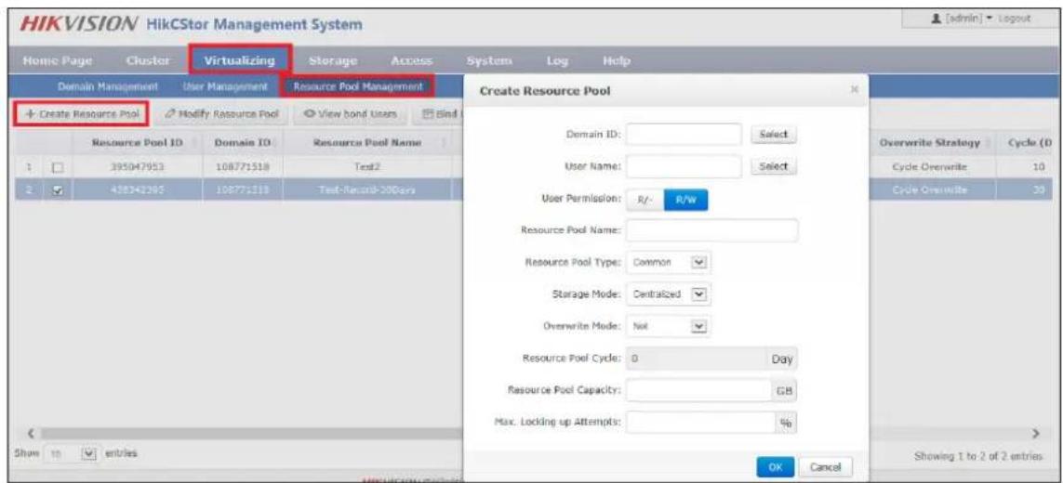Click the Max. Locking up Attempts field

click(x=701, y=423)
